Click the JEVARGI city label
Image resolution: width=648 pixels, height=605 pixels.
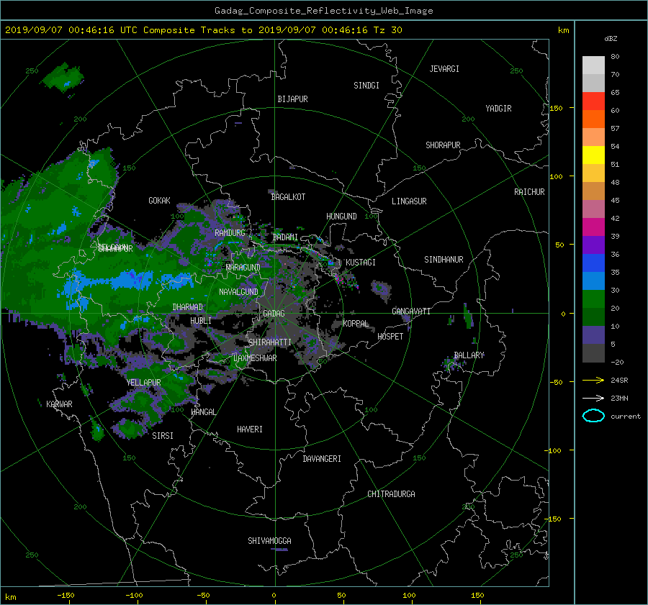pyautogui.click(x=444, y=69)
